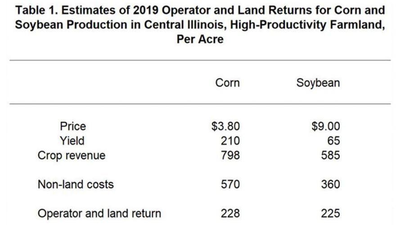Click the Yield row label
This screenshot has width=400, height=225.
click(x=72, y=141)
